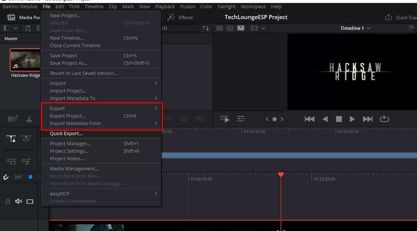Viewport: 417px width, 231px height.
Task: Open the File menu
Action: click(x=47, y=7)
